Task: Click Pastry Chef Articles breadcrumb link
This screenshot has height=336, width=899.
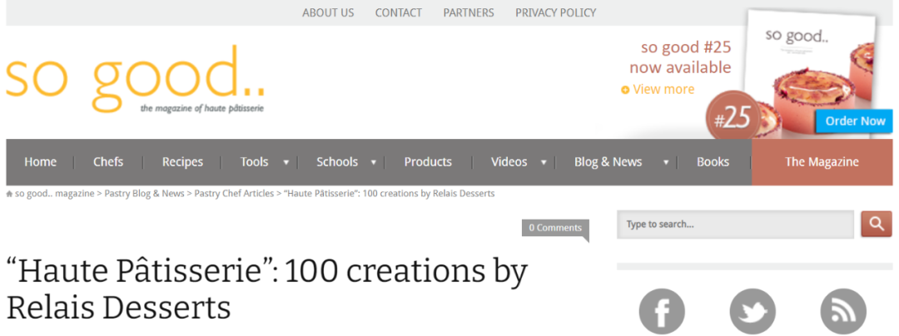Action: tap(234, 194)
